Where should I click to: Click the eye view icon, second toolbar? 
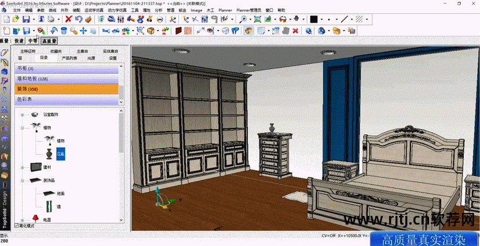point(210,31)
